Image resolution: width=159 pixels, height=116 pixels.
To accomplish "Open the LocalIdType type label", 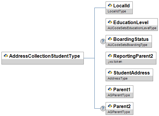I will pyautogui.click(x=117, y=11).
